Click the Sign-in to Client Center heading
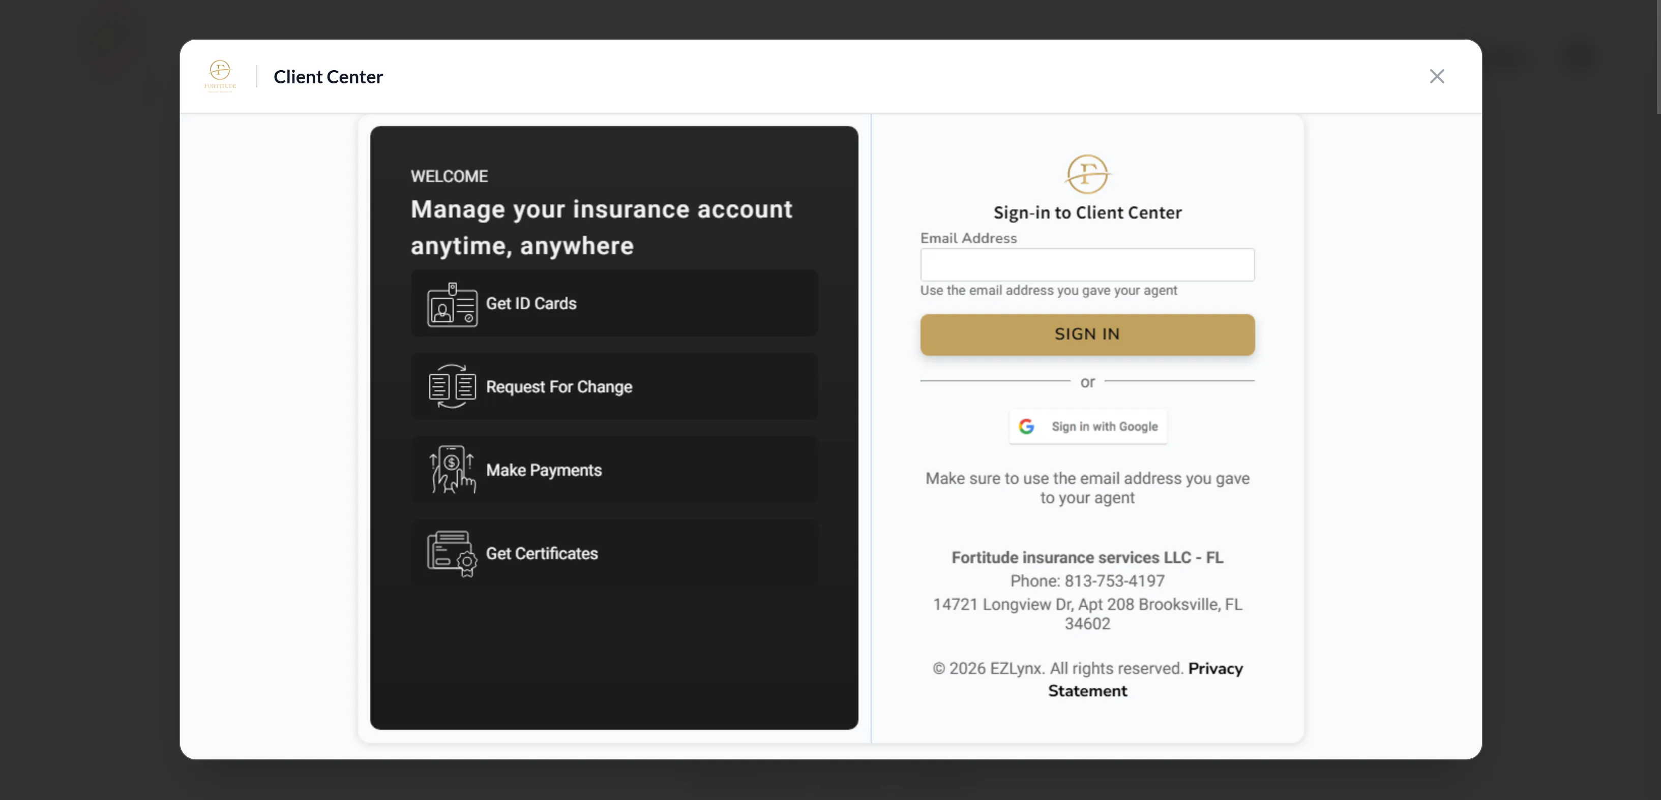 pyautogui.click(x=1087, y=213)
